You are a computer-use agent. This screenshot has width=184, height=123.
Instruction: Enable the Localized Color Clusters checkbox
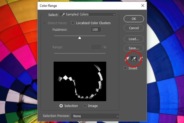73,23
